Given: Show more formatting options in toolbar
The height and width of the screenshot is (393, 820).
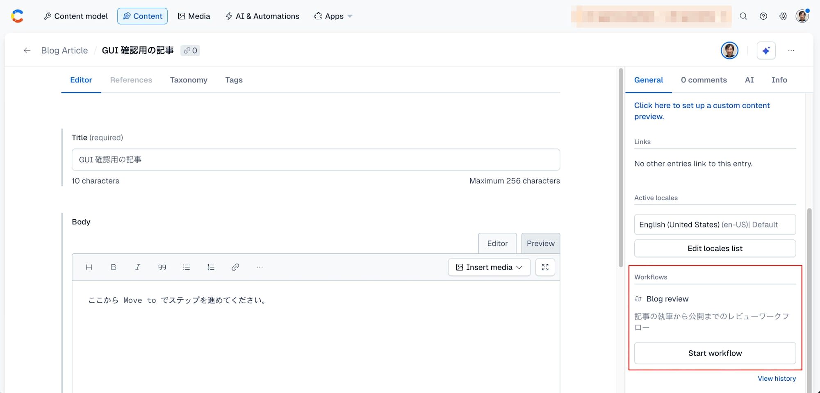Looking at the screenshot, I should [x=260, y=267].
